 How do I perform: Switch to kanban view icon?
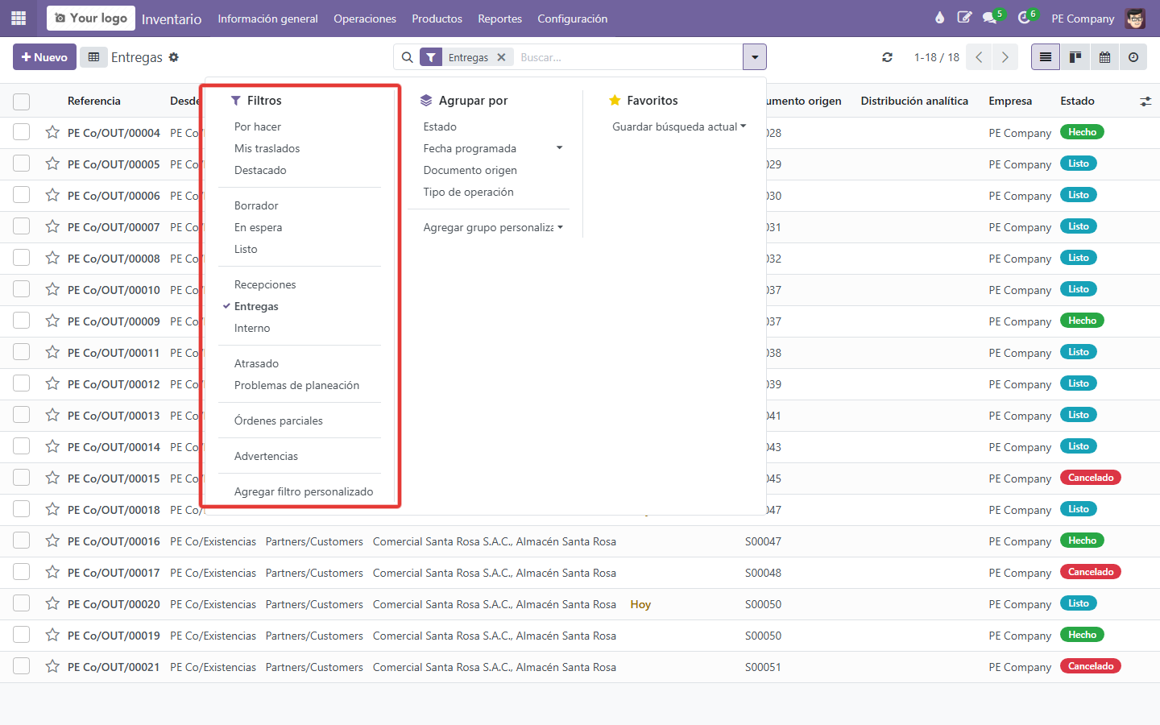(x=1075, y=57)
